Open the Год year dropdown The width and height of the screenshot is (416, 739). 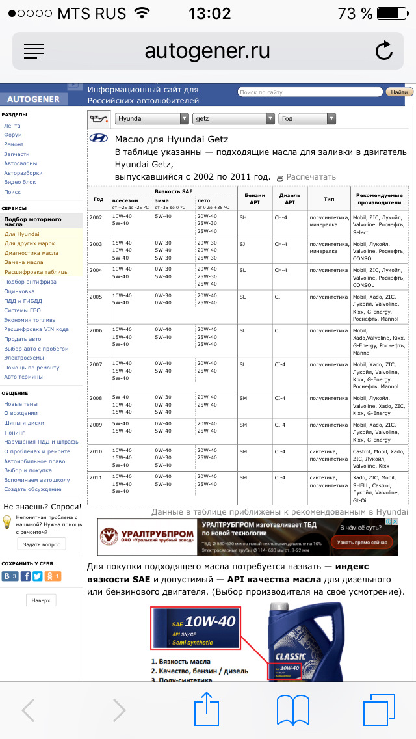click(x=307, y=119)
